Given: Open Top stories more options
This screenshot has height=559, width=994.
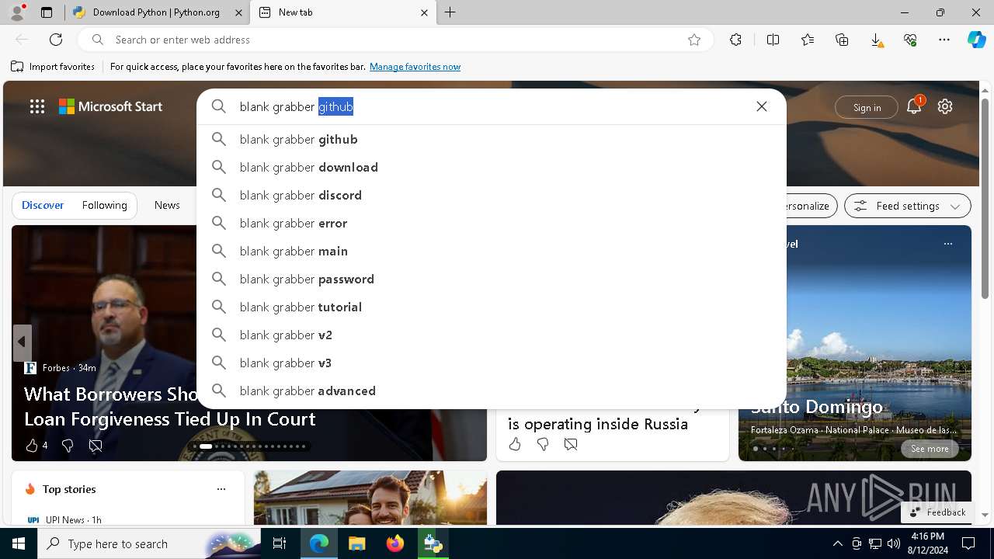Looking at the screenshot, I should coord(221,489).
